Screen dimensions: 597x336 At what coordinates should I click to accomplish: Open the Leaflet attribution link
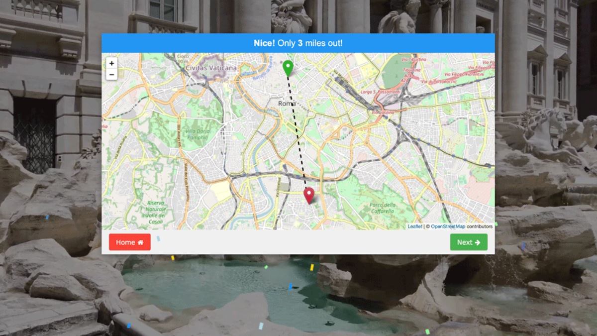coord(414,226)
